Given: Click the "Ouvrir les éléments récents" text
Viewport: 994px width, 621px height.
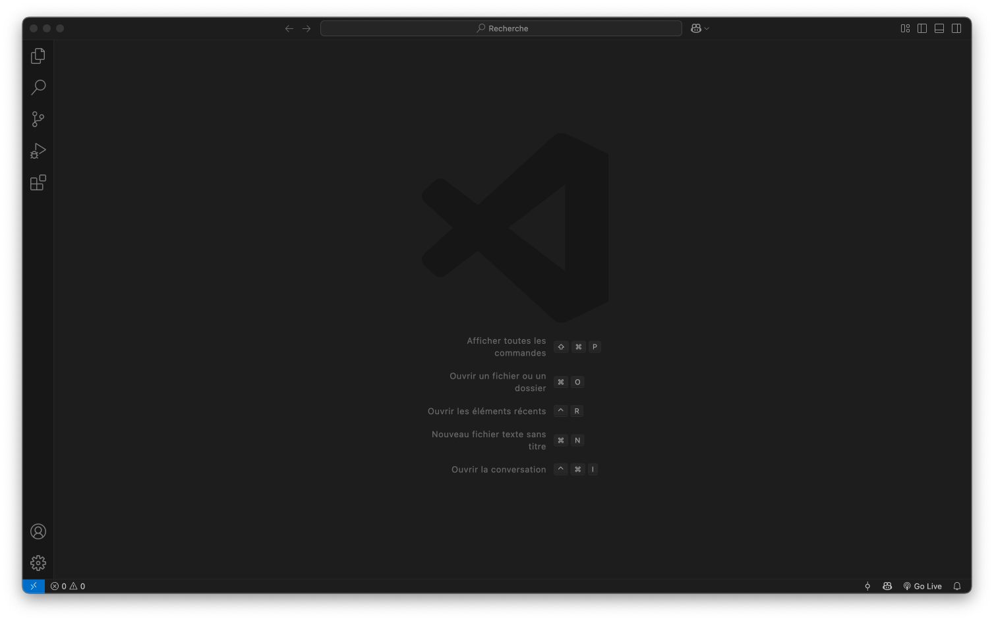Looking at the screenshot, I should (x=487, y=412).
